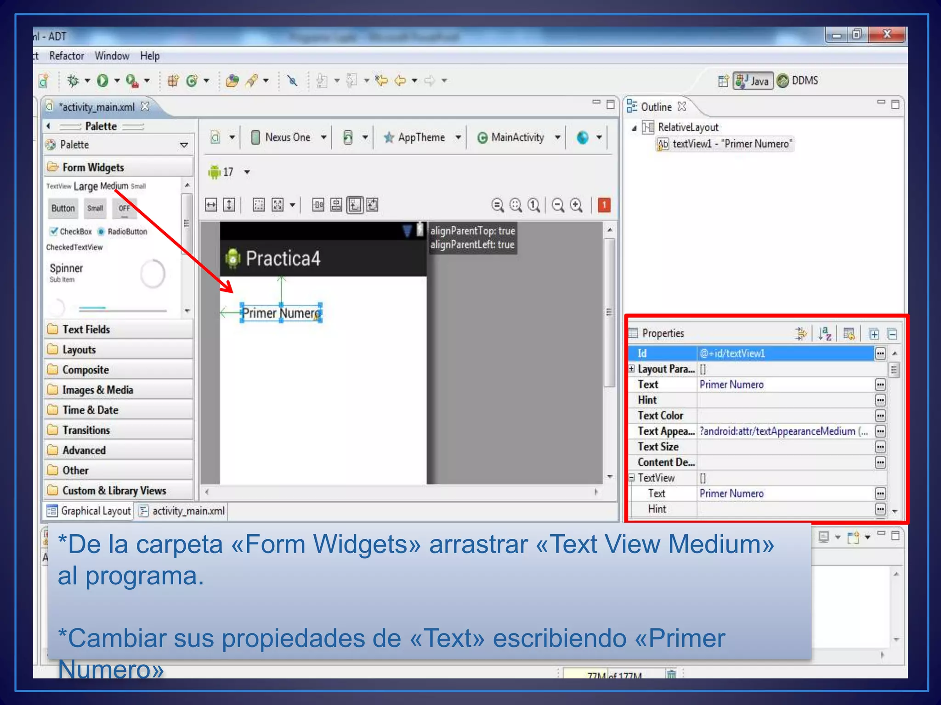Viewport: 941px width, 705px height.
Task: Select the CheckBox widget in palette
Action: (x=71, y=231)
